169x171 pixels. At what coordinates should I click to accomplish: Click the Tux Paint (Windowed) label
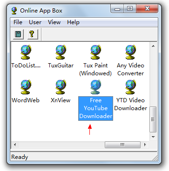(x=95, y=69)
